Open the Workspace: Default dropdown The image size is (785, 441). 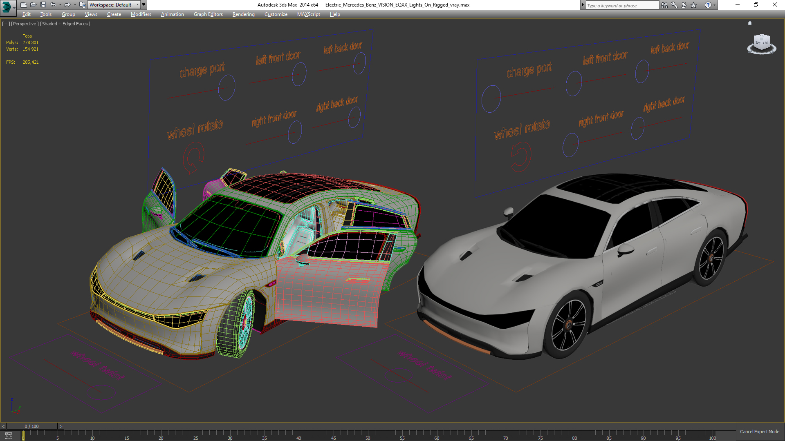[x=114, y=5]
